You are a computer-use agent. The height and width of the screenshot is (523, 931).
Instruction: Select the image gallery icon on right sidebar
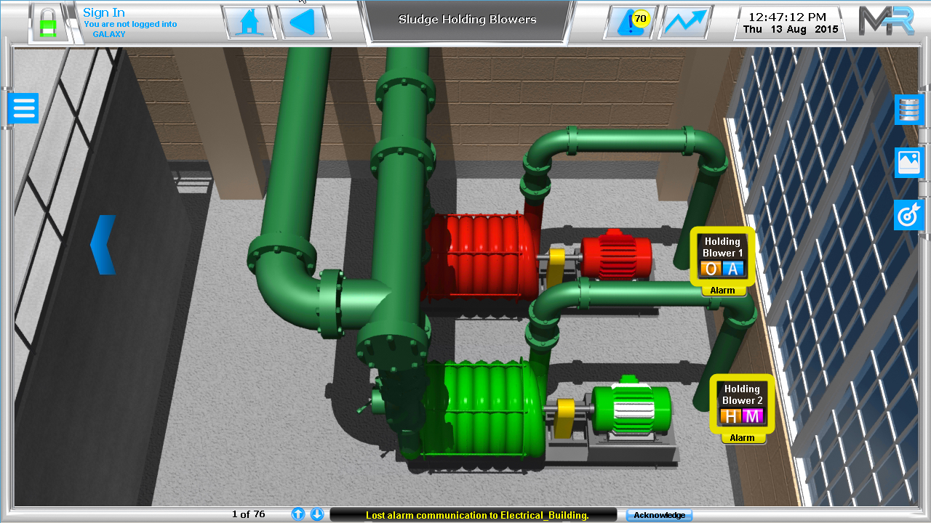(909, 162)
